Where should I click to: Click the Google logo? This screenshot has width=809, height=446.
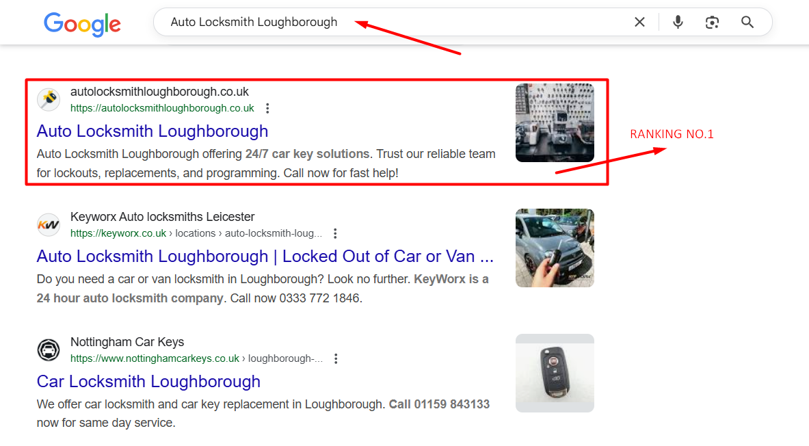(x=82, y=24)
